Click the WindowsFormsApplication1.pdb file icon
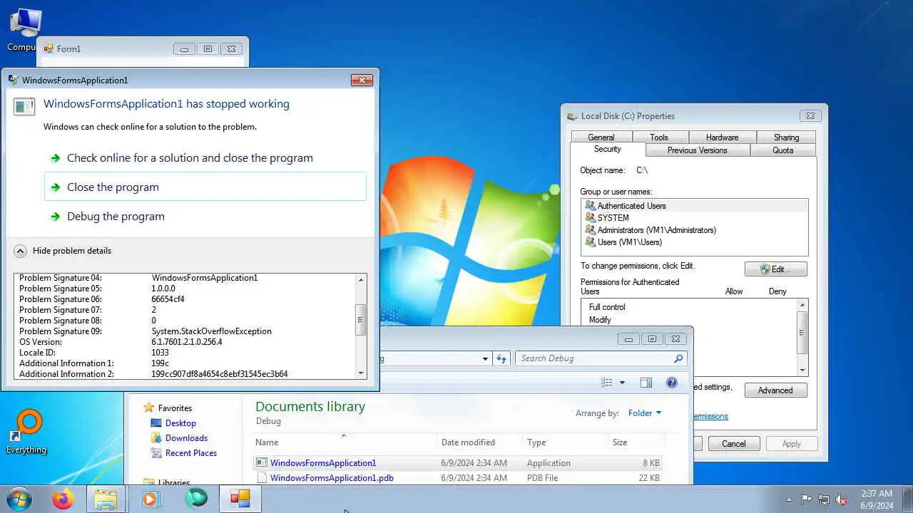The width and height of the screenshot is (913, 513). click(x=262, y=478)
